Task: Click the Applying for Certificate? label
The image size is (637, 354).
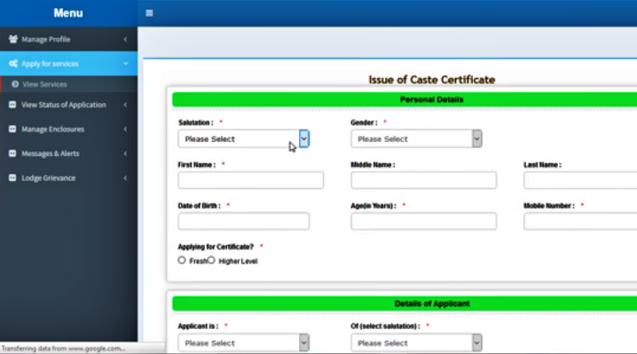Action: [216, 247]
